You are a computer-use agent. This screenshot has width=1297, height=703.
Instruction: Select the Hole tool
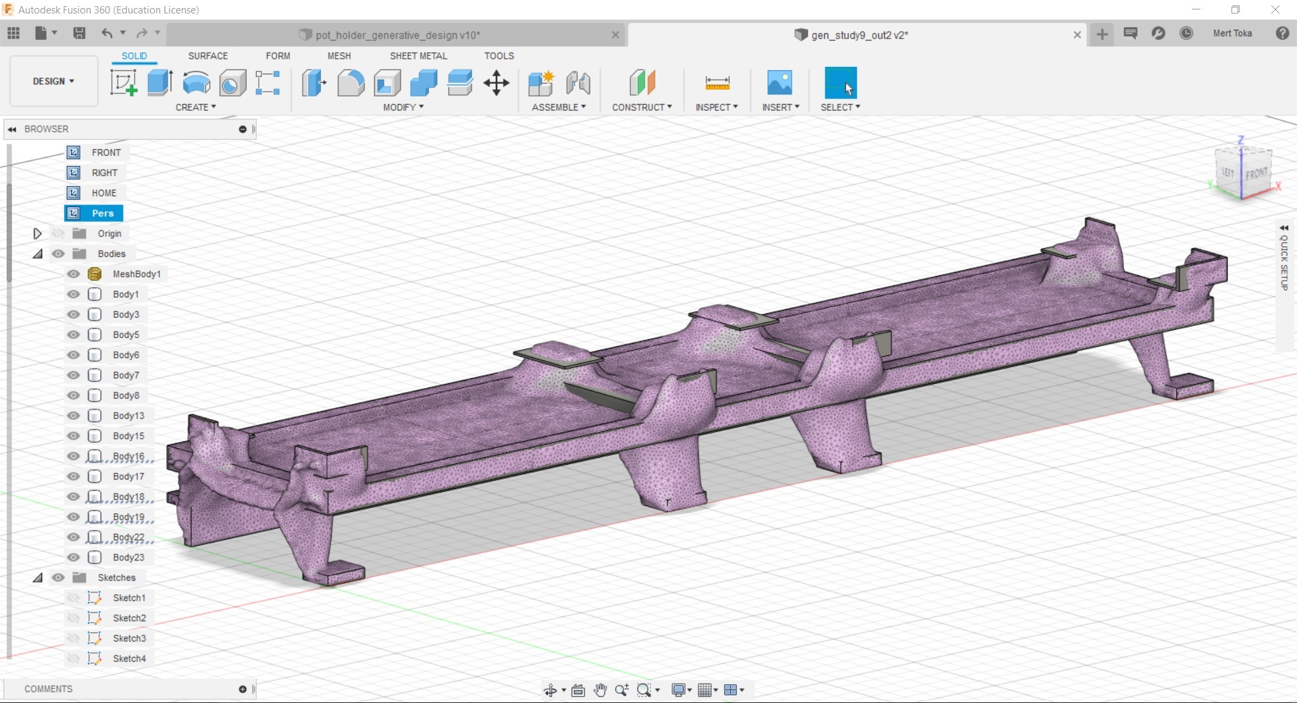232,83
